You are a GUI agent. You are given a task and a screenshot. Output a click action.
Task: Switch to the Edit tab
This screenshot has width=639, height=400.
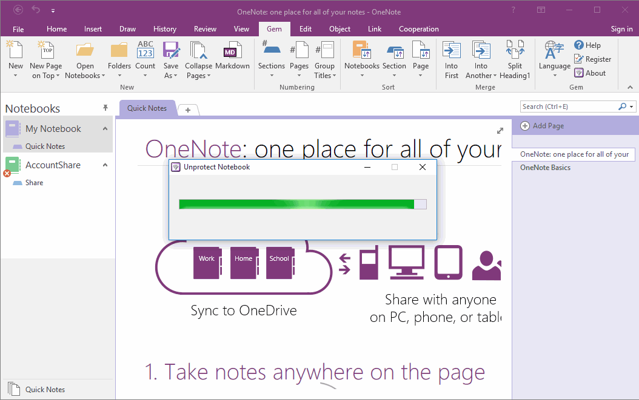click(305, 29)
